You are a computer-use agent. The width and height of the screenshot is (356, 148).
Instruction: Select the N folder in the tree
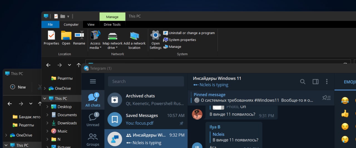pos(56,139)
